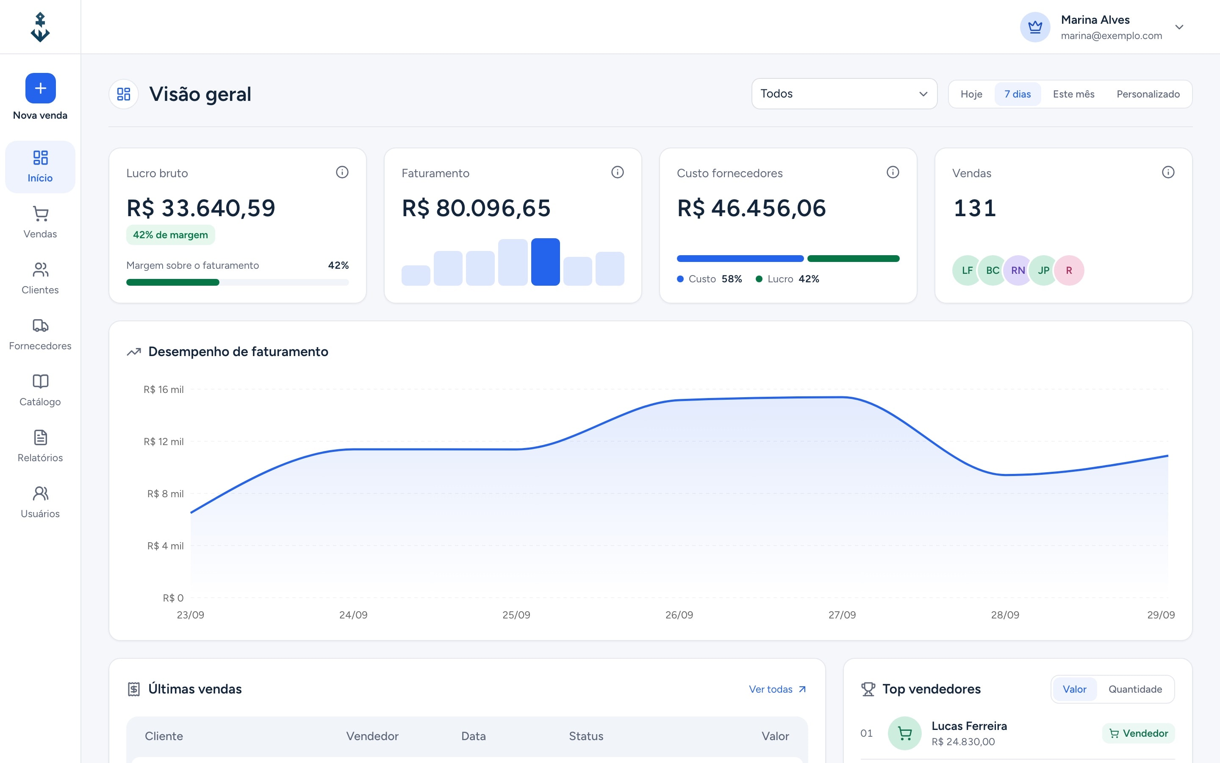Image resolution: width=1220 pixels, height=763 pixels.
Task: Open the Todos filter dropdown
Action: [844, 94]
